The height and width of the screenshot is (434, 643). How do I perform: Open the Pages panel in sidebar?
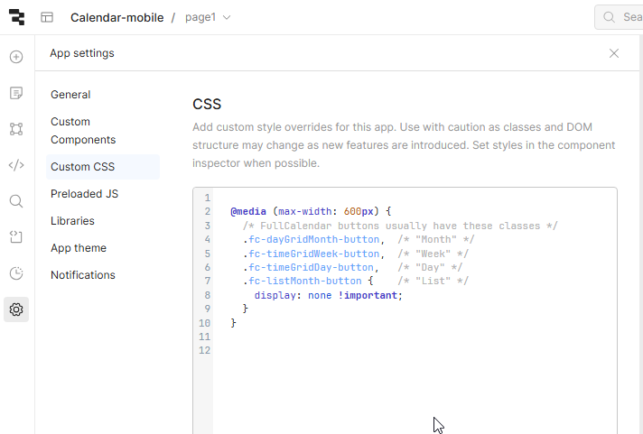16,93
